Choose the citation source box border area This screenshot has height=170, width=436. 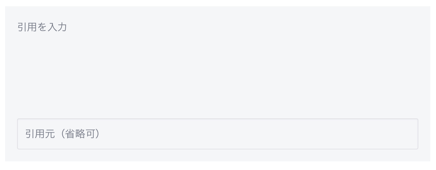[217, 119]
